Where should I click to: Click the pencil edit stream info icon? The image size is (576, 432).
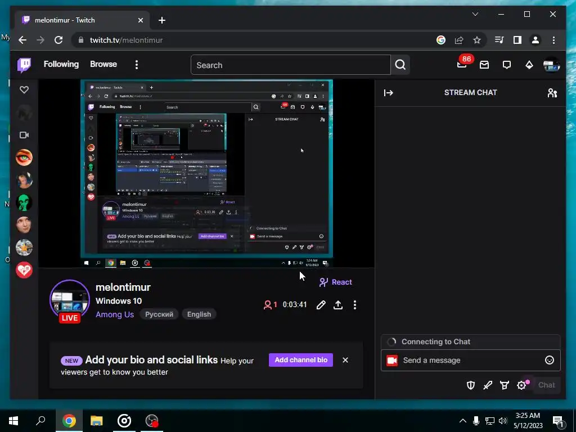point(321,305)
